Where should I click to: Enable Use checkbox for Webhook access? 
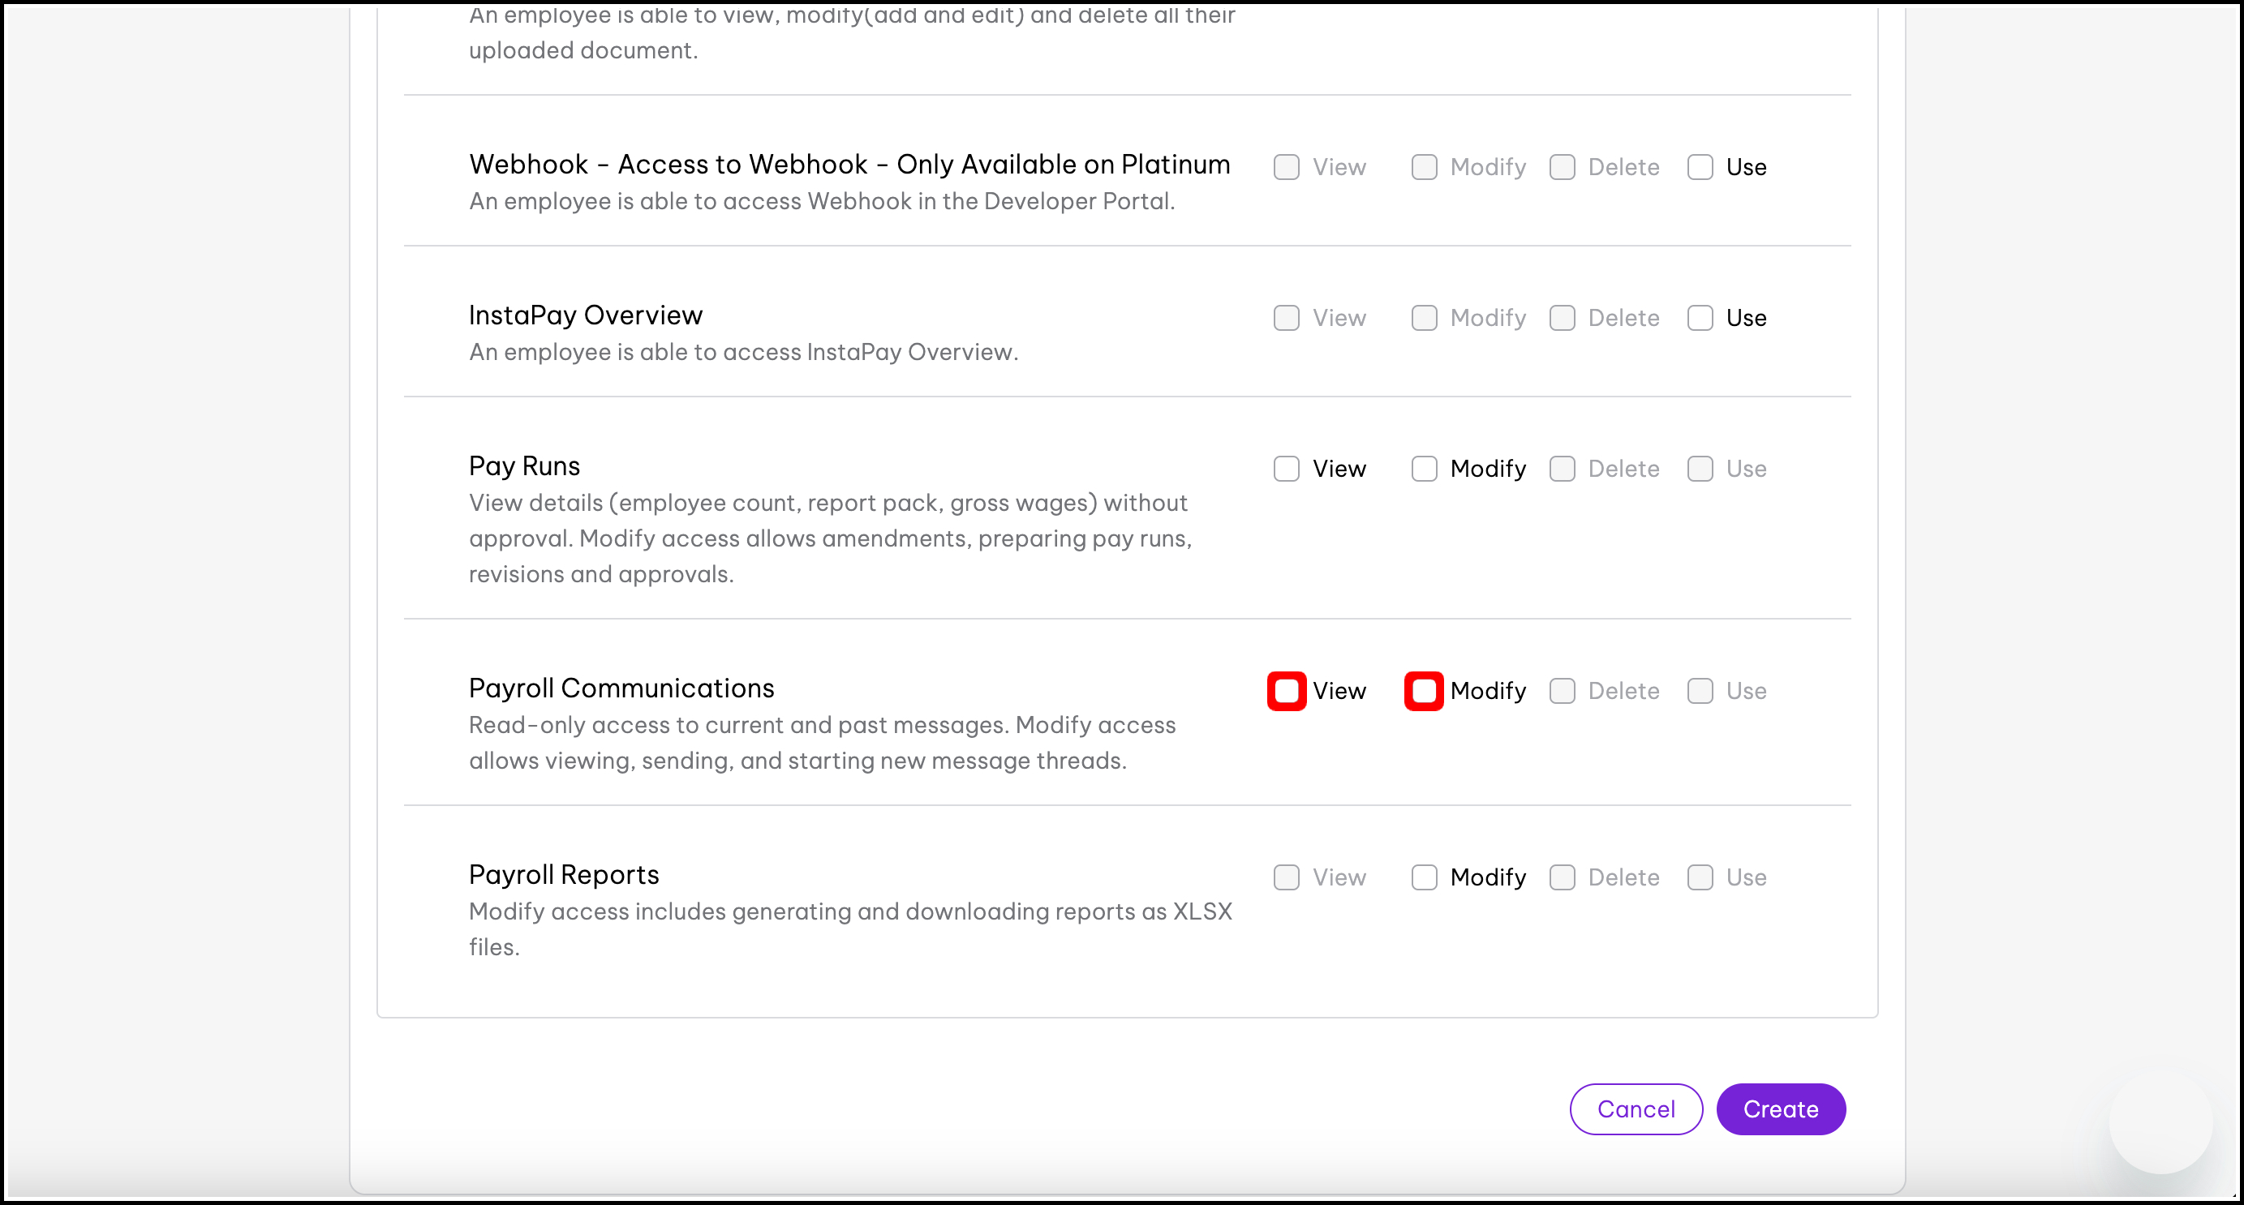(x=1700, y=167)
